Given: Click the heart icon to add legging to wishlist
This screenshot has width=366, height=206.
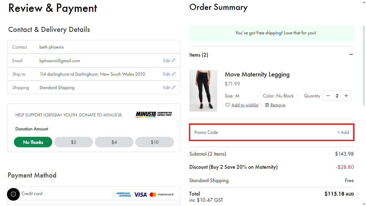Looking at the screenshot, I should pos(227,105).
